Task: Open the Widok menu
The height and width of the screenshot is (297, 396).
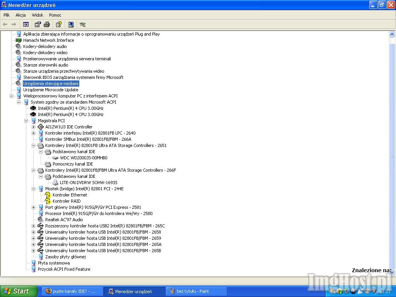Action: point(38,15)
